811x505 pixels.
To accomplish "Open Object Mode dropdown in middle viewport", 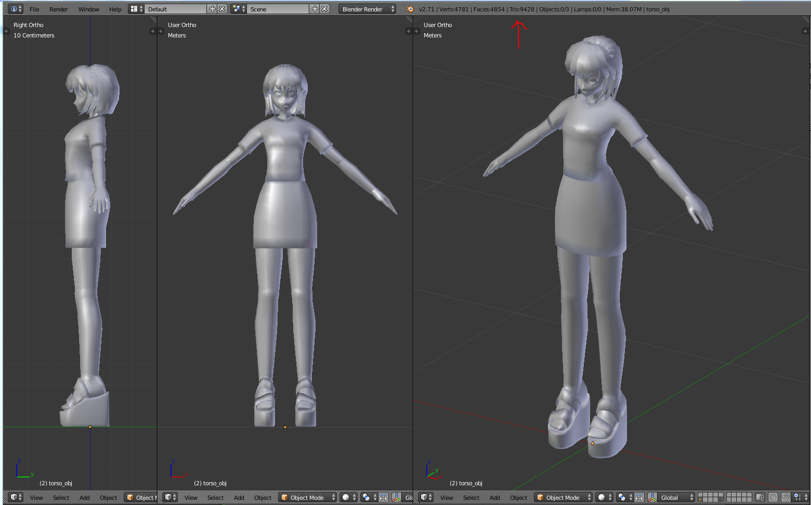I will click(307, 497).
